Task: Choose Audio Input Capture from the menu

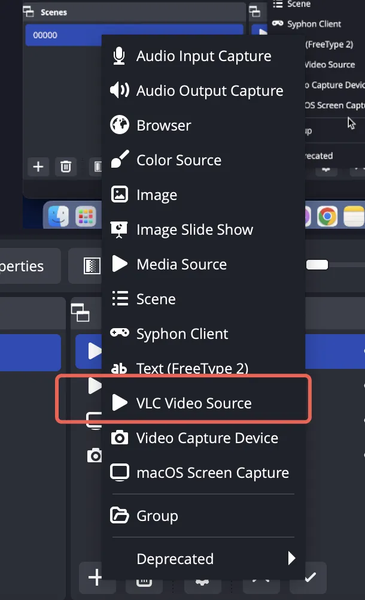Action: pos(203,56)
